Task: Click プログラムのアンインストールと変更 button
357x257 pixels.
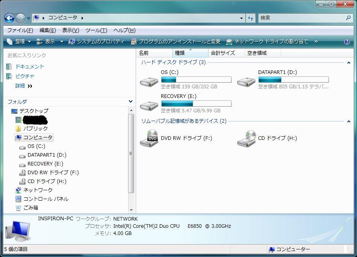Action: (x=176, y=42)
